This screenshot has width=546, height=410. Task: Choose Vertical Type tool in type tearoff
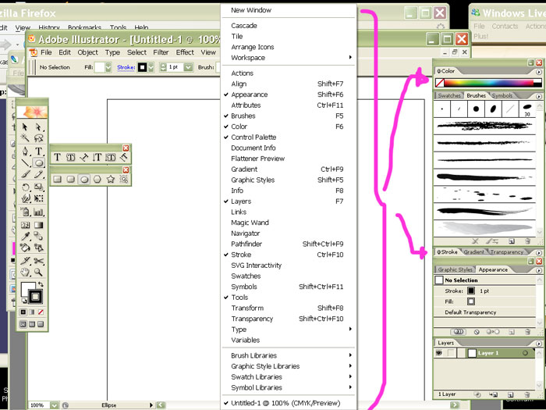click(97, 157)
